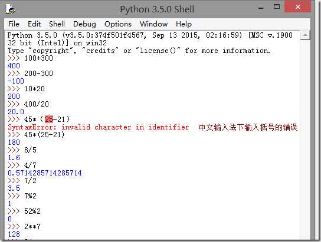The width and height of the screenshot is (321, 242).
Task: Click the highlighted 25 in the error line
Action: [x=49, y=119]
